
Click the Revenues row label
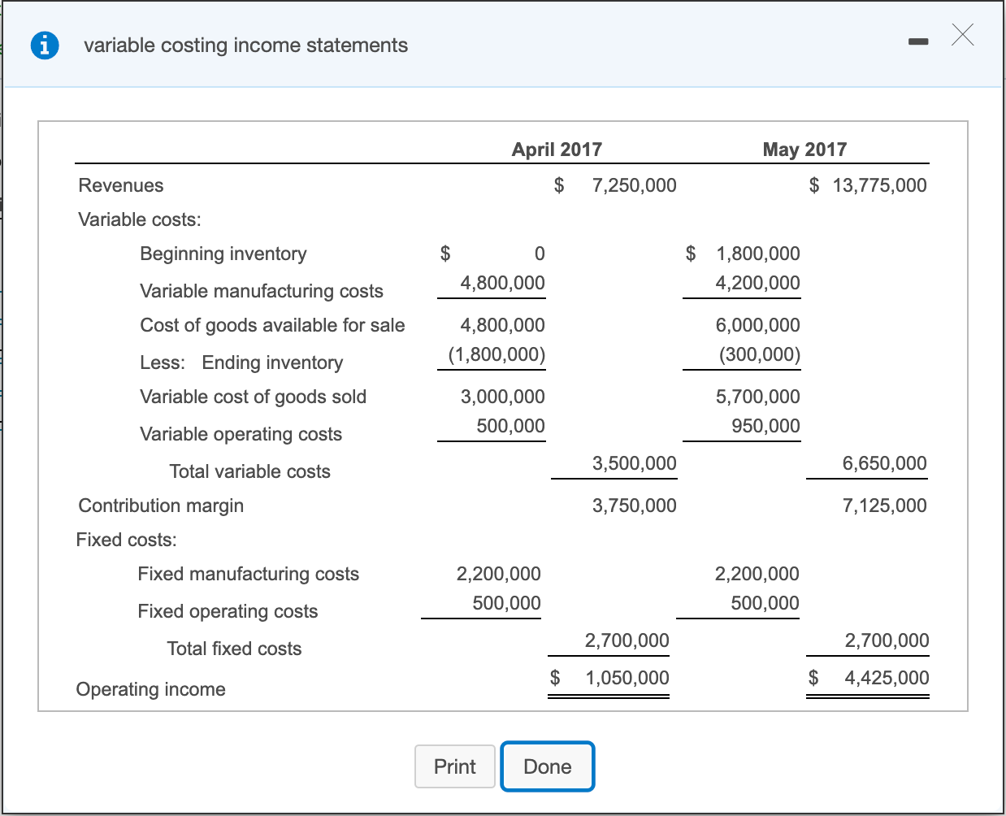pyautogui.click(x=120, y=185)
